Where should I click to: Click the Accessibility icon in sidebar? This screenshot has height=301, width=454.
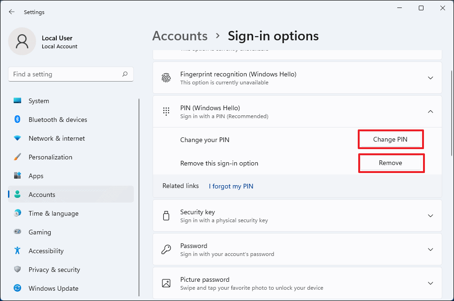[17, 251]
